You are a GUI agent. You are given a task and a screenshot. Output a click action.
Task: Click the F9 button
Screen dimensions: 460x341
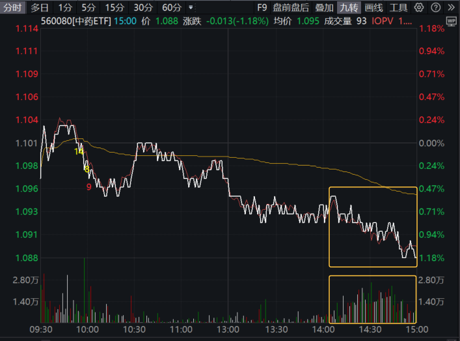pyautogui.click(x=262, y=8)
